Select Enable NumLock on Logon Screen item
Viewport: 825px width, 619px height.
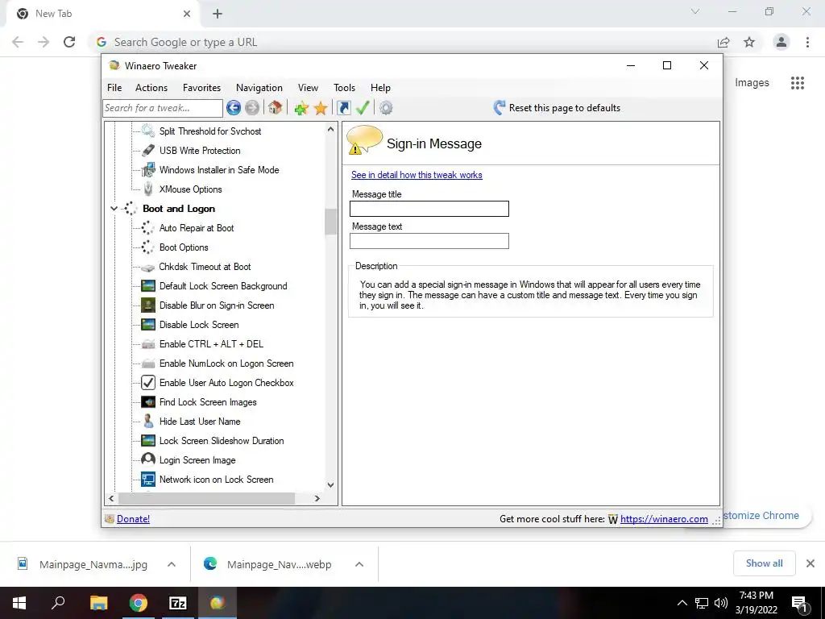point(226,364)
